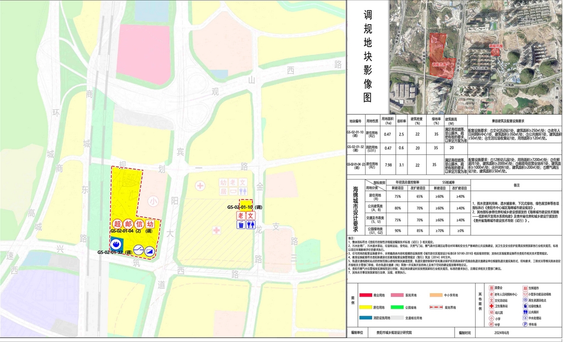Viewport: 563px width, 342px height.
Task: Click the 邮 post office icon
Action: click(x=128, y=224)
